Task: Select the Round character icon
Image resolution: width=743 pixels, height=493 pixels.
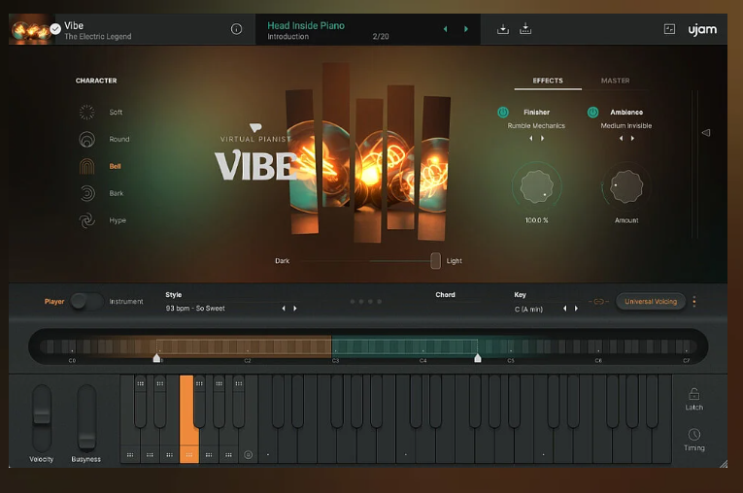Action: point(86,139)
